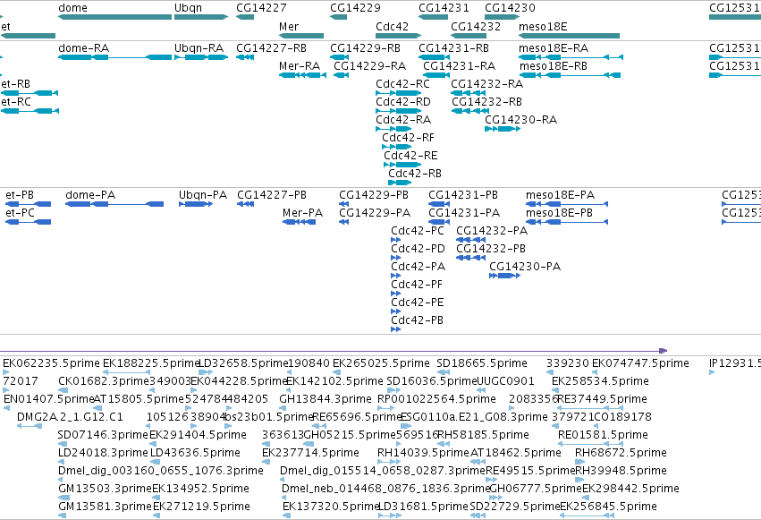Image resolution: width=761 pixels, height=520 pixels.
Task: Click the CG14232 gene label
Action: click(476, 26)
